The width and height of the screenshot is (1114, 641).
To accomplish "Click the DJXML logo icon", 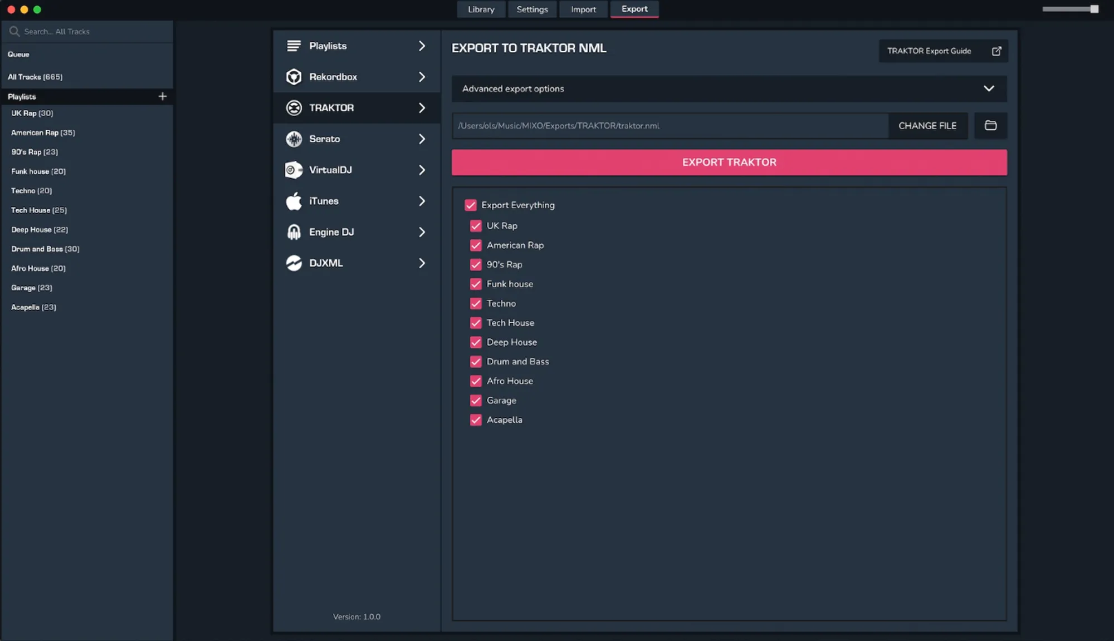I will point(294,263).
